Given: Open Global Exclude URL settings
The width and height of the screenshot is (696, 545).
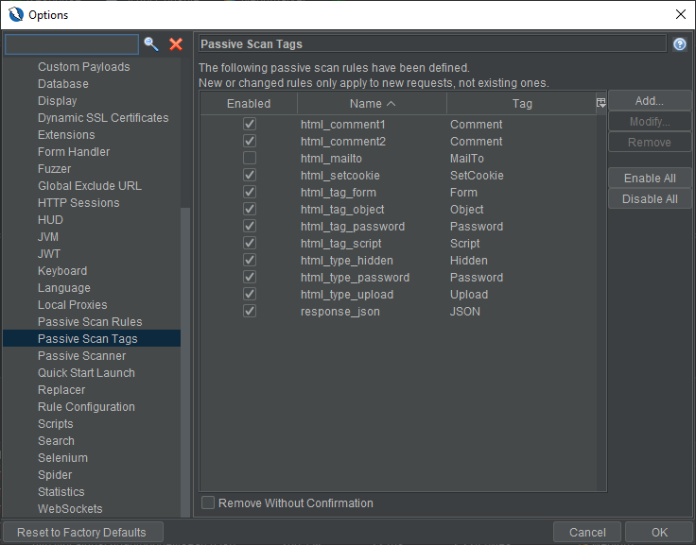Looking at the screenshot, I should click(x=90, y=186).
